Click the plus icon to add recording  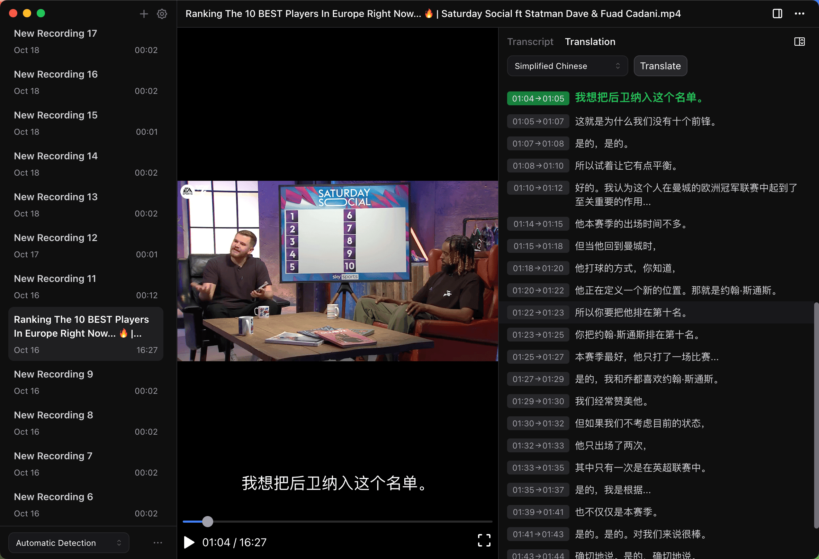click(x=144, y=14)
